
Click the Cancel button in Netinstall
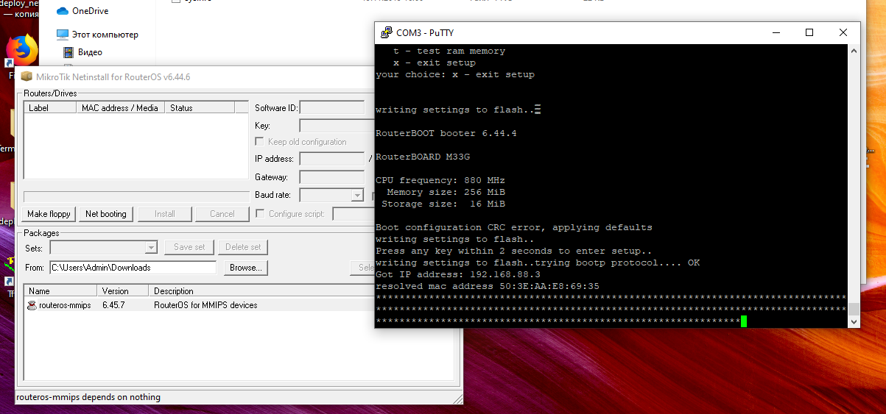(x=222, y=214)
